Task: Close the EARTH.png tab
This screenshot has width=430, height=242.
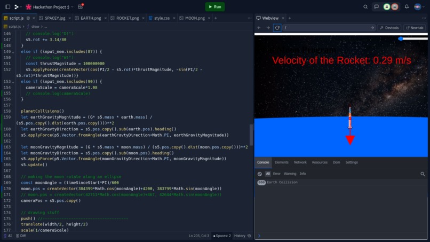Action: pos(105,18)
